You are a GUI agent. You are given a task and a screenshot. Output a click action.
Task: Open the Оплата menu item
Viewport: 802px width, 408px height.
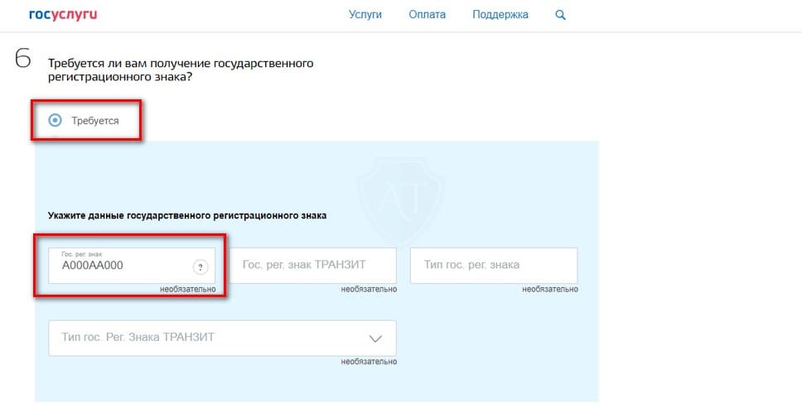[x=427, y=15]
